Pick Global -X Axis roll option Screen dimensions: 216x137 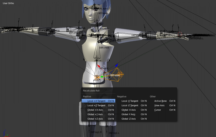(132, 110)
